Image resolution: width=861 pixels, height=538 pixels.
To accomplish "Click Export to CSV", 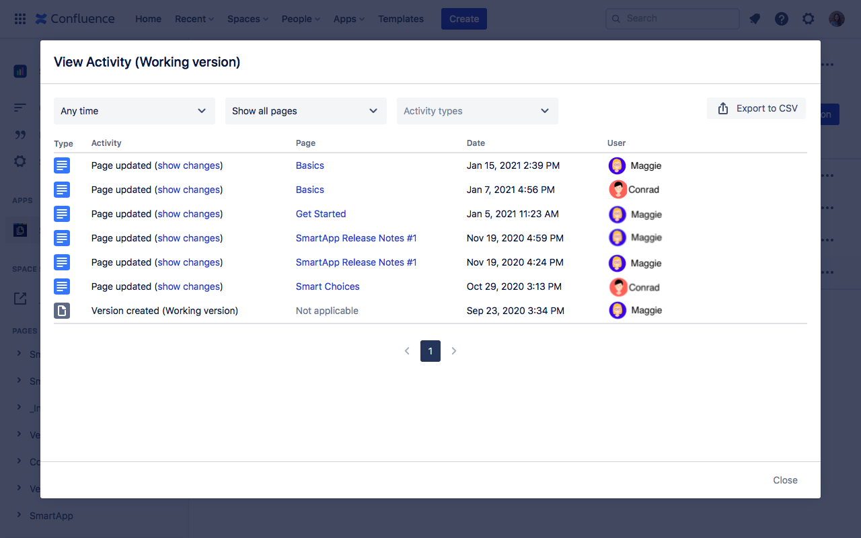I will pyautogui.click(x=756, y=108).
